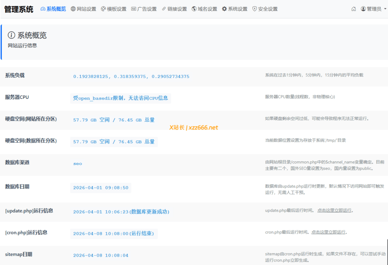Image resolution: width=388 pixels, height=265 pixels.
Task: Open the 网站设置 menu
Action: (x=81, y=9)
